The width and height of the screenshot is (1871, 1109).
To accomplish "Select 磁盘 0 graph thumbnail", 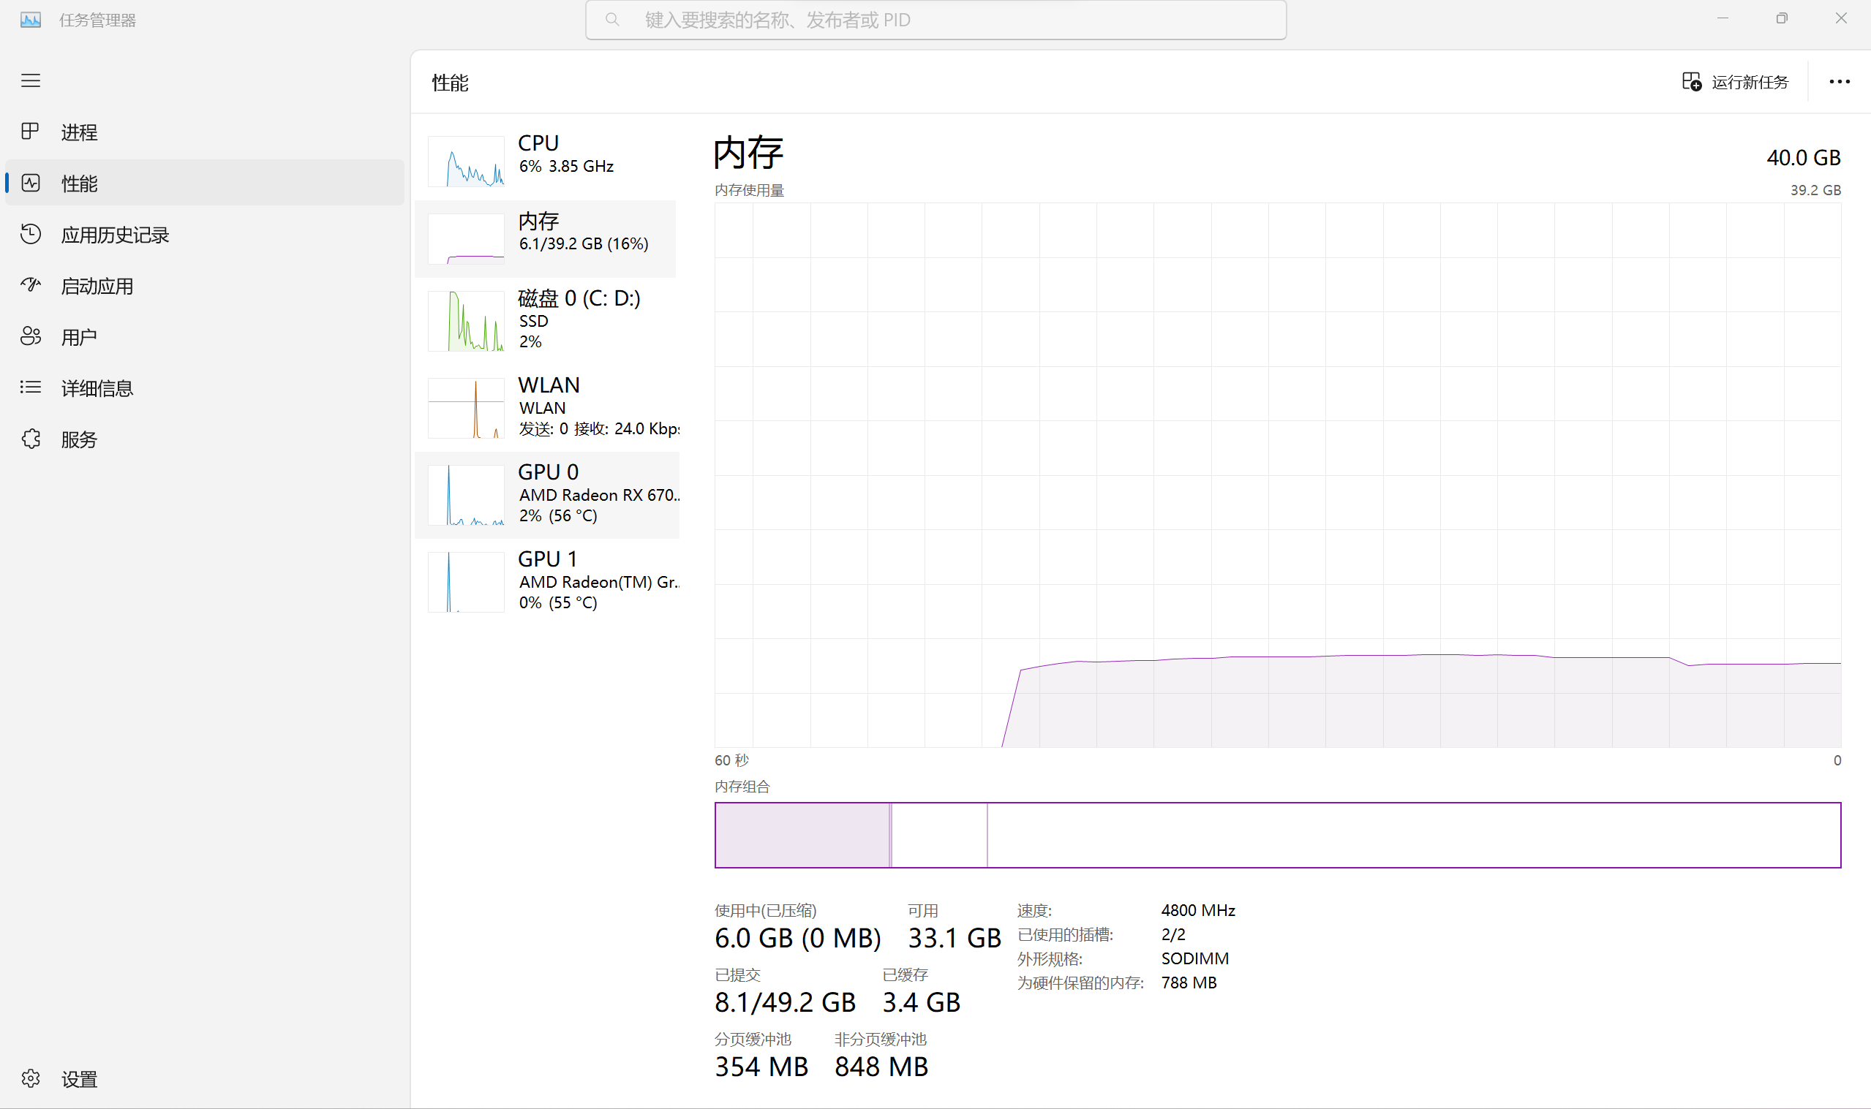I will [x=466, y=321].
